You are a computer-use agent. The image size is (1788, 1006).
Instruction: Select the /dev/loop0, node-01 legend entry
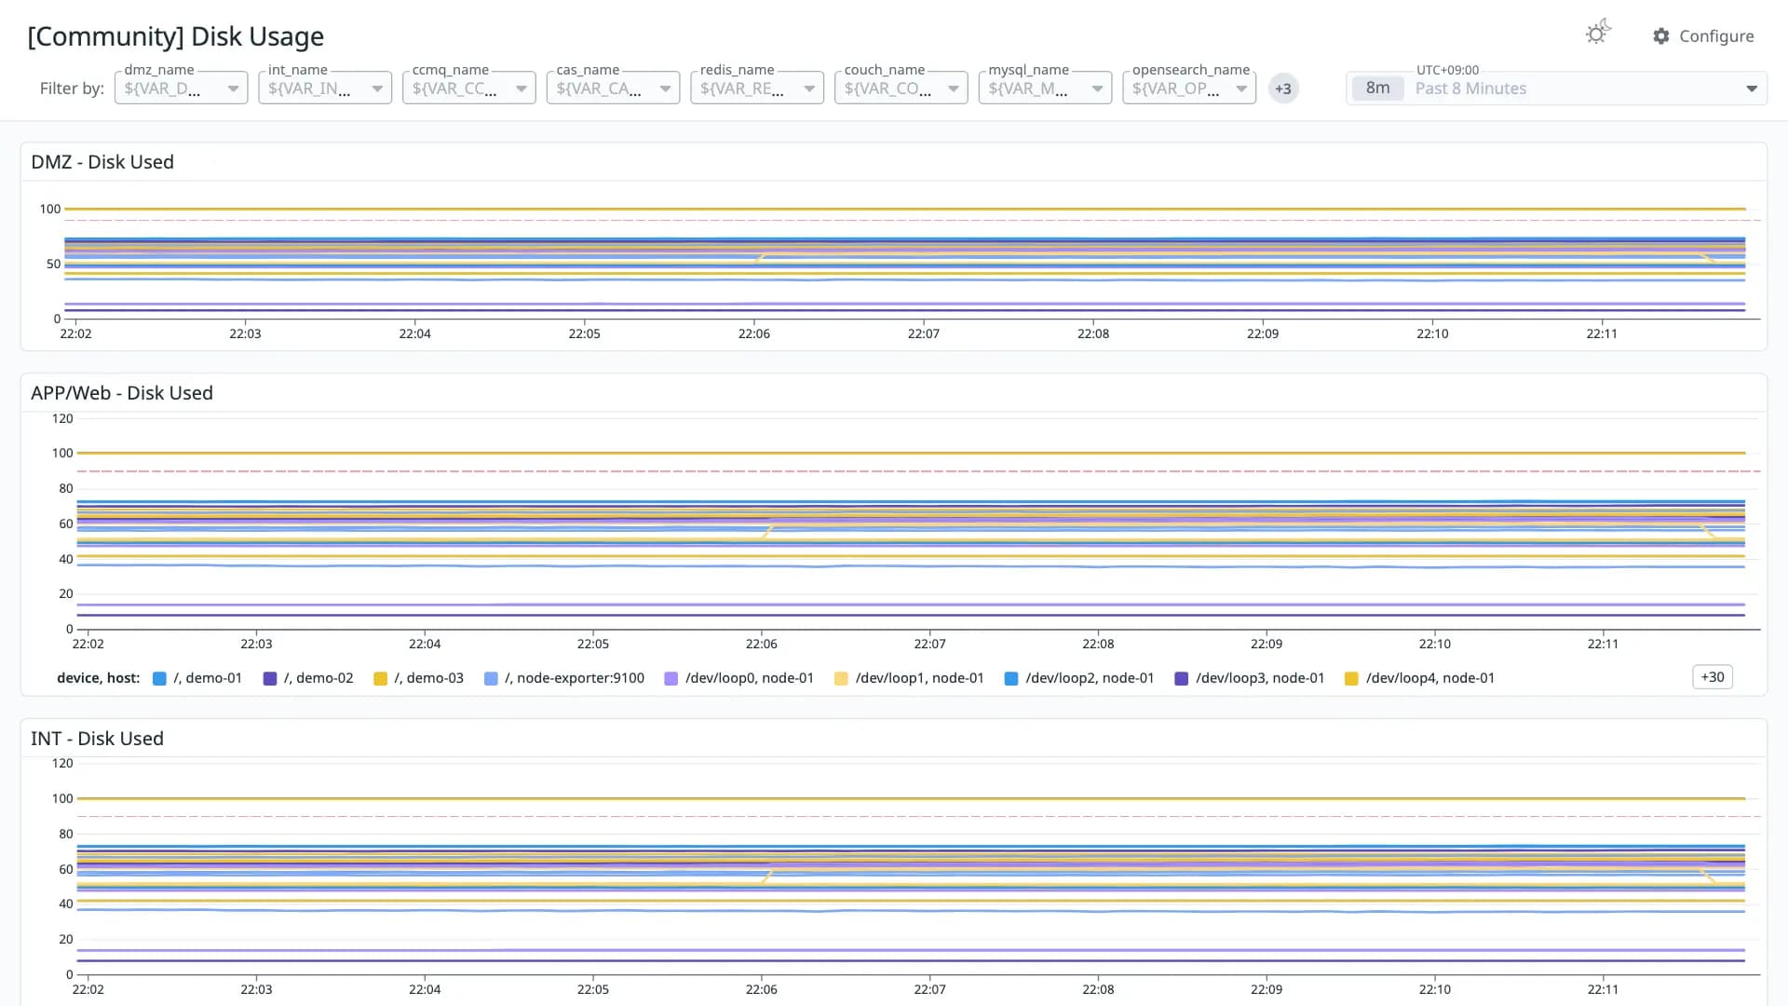(x=739, y=678)
